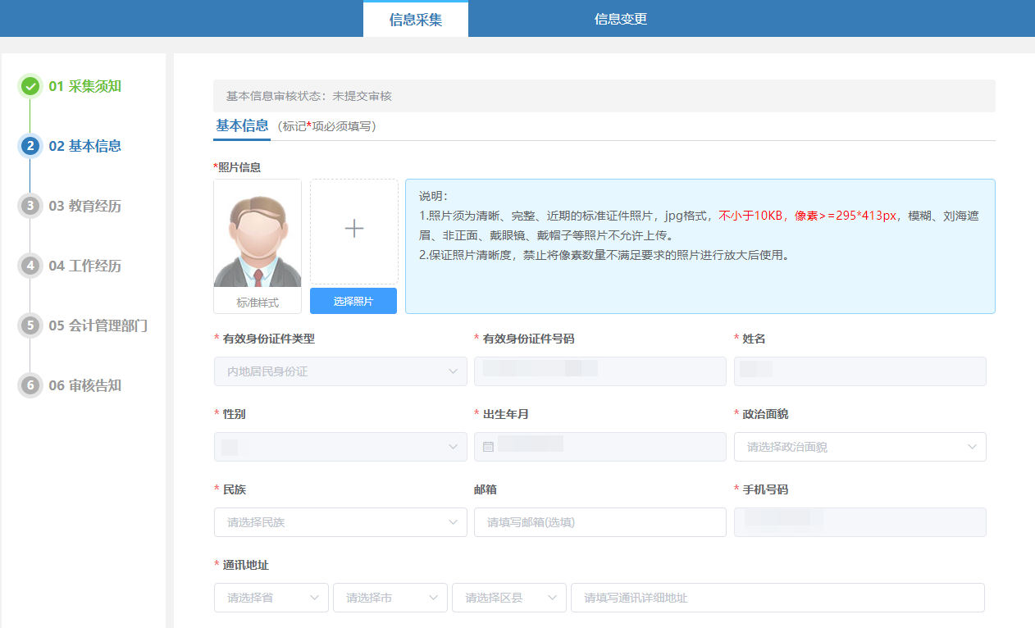Open the 民族 dropdown
This screenshot has height=628, width=1035.
pyautogui.click(x=340, y=521)
